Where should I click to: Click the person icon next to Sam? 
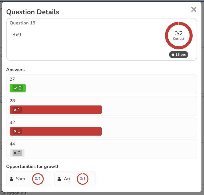pos(11,179)
